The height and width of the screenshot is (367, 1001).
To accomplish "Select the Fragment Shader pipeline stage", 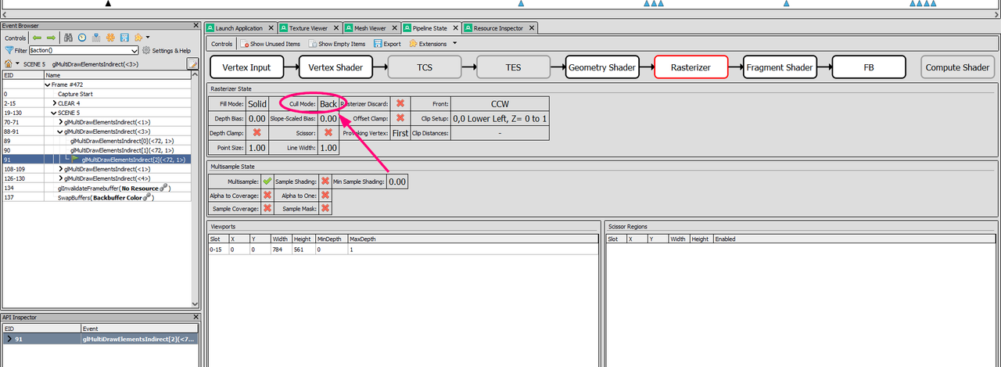I will click(x=780, y=67).
